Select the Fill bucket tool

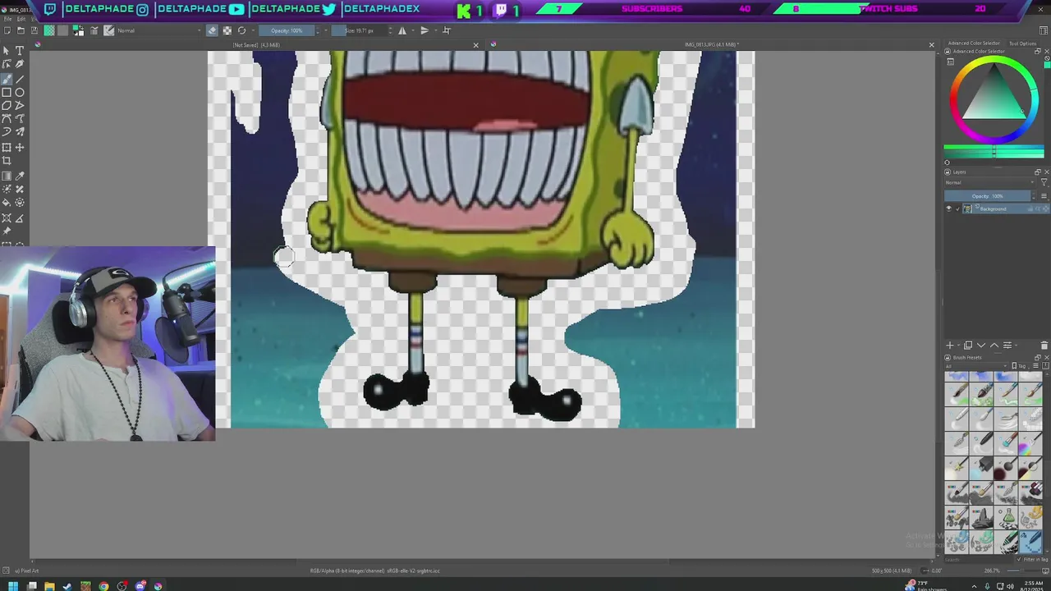(x=7, y=202)
